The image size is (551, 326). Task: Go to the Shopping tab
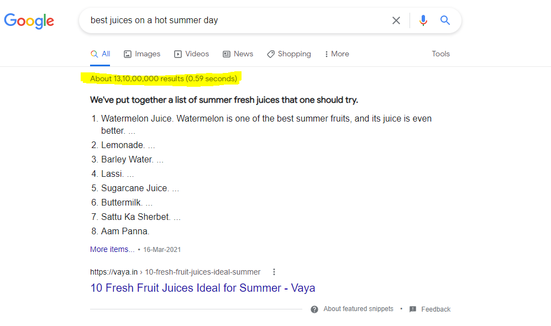(x=288, y=54)
